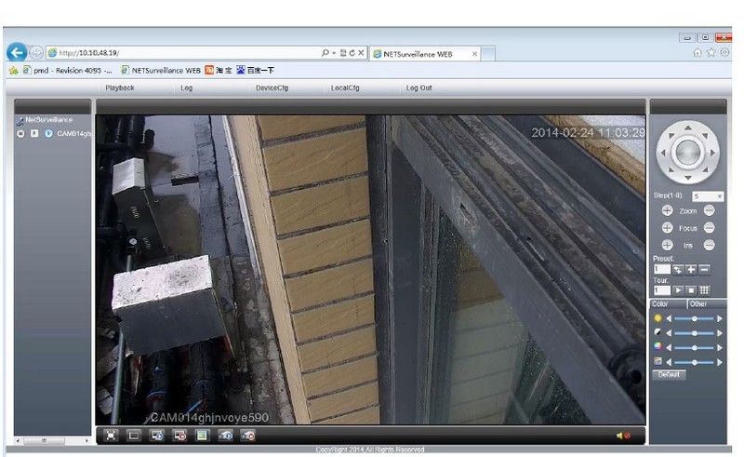744x457 pixels.
Task: Open the LocalCfg menu
Action: (345, 87)
